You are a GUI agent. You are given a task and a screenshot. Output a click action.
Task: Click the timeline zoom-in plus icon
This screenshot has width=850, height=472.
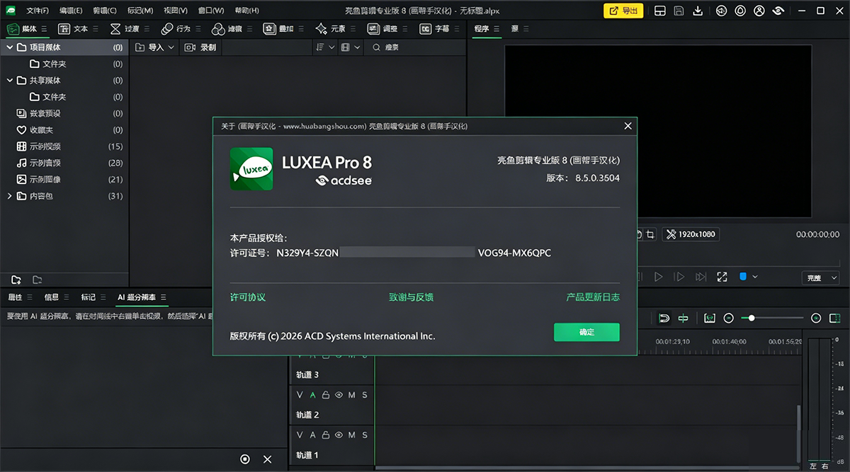(x=816, y=318)
